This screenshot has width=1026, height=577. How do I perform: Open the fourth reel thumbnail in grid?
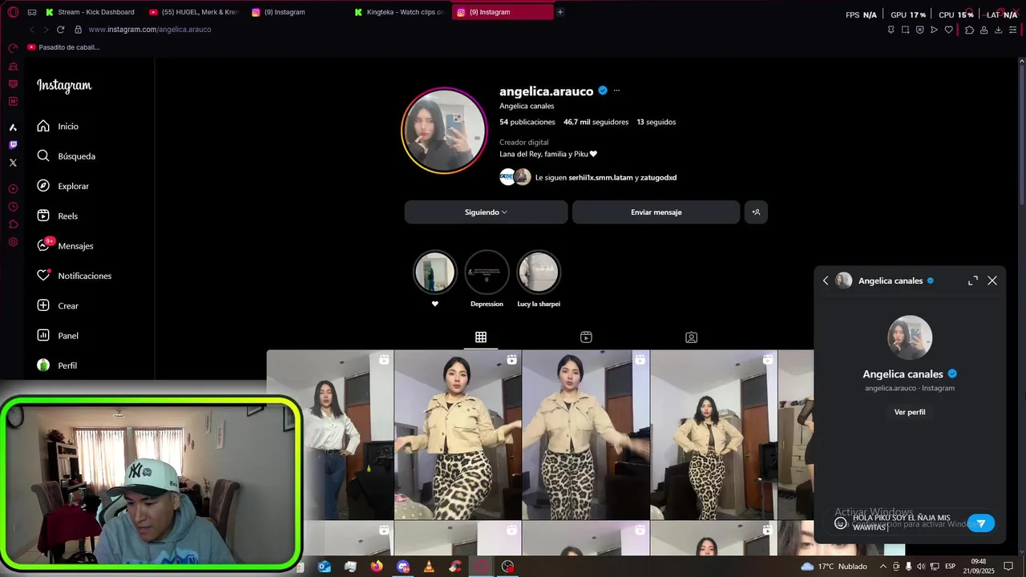[x=713, y=434]
